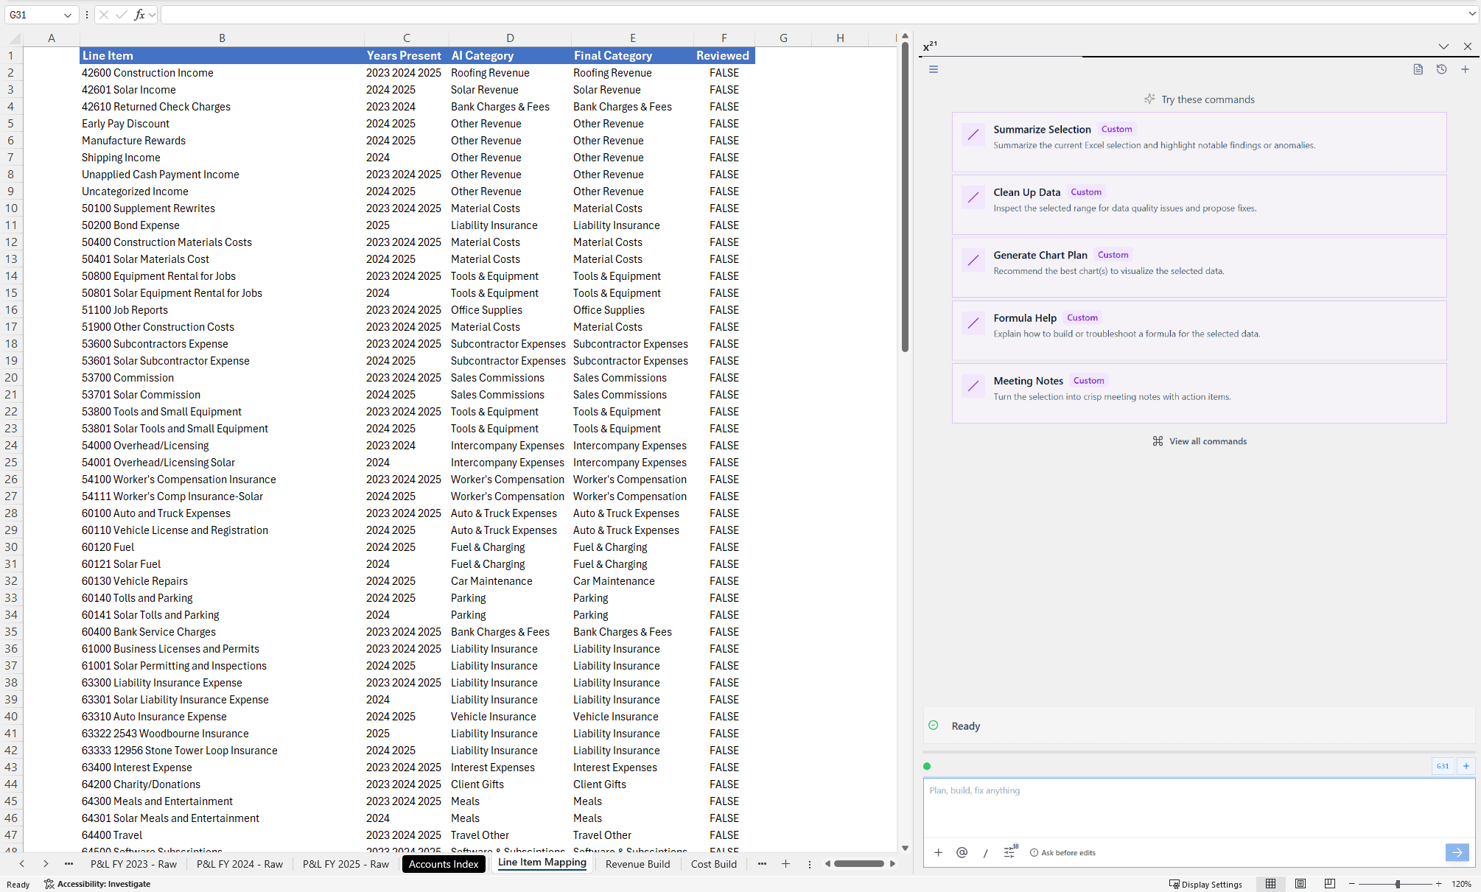Switch to the Accounts Index sheet tab
Viewport: 1481px width, 892px height.
click(x=444, y=864)
